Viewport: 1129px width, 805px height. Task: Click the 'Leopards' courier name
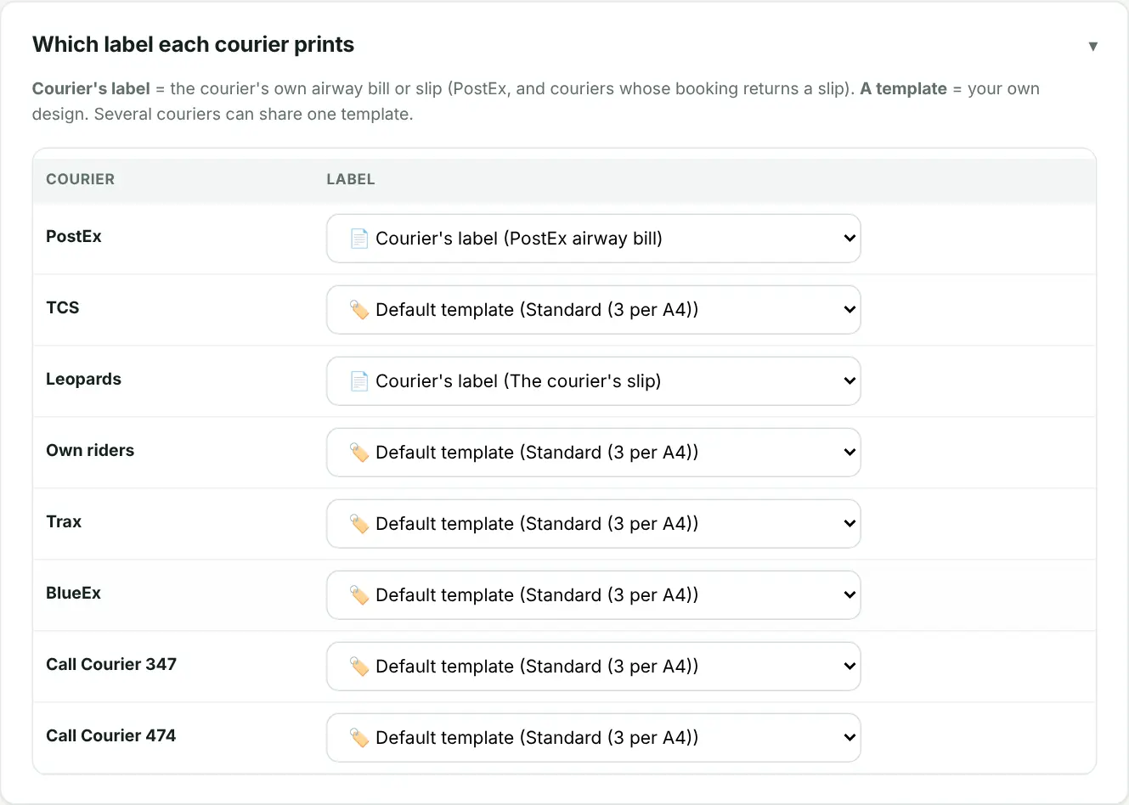click(x=83, y=380)
